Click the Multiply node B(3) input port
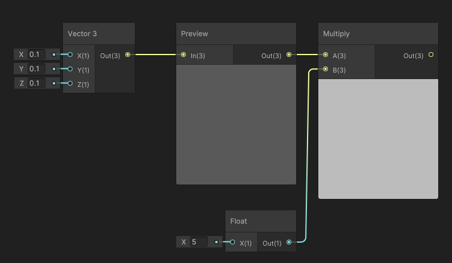This screenshot has height=263, width=452. pos(326,69)
